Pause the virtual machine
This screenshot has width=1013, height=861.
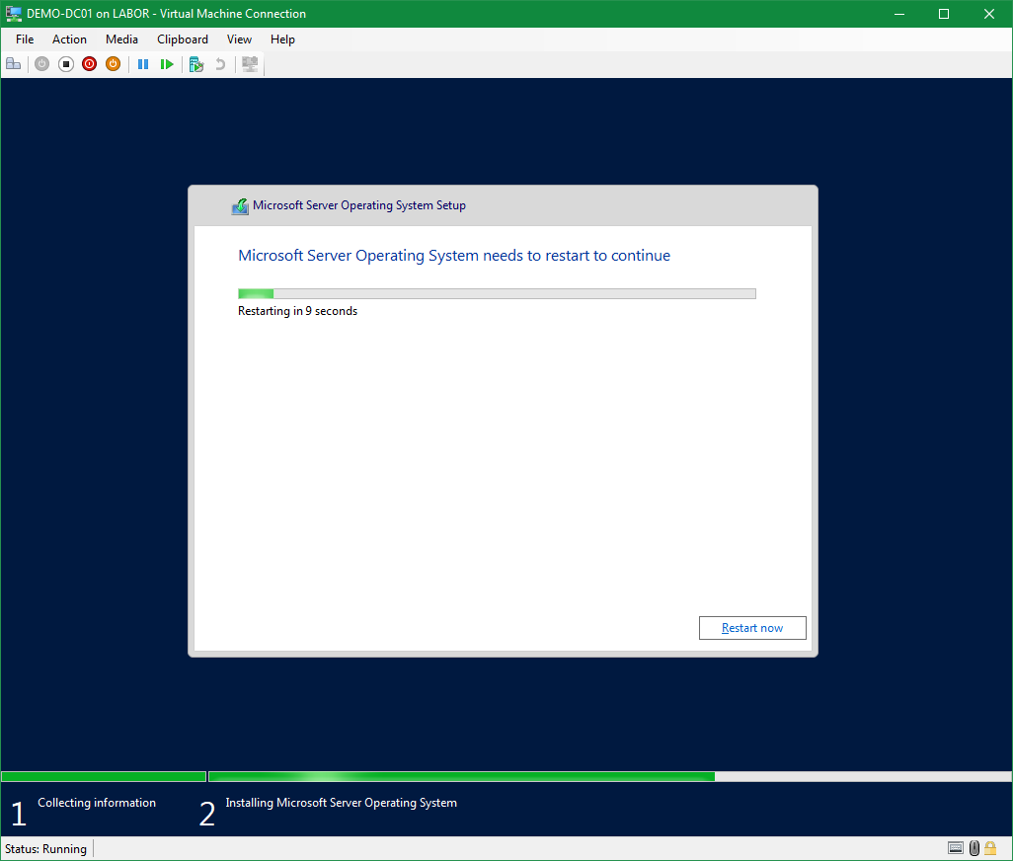143,64
